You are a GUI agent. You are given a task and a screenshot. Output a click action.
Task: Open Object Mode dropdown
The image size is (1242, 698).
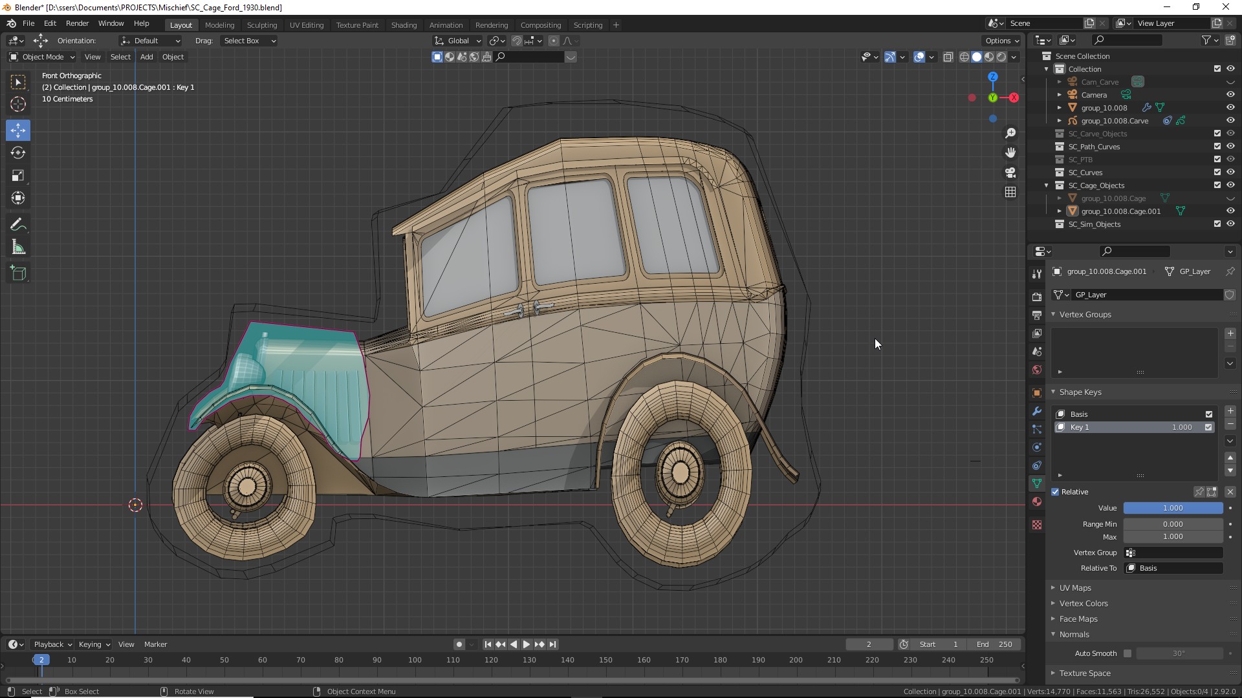click(x=42, y=57)
